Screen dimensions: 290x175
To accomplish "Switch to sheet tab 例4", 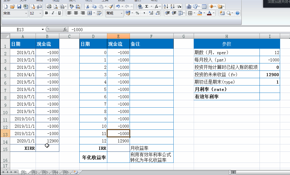I will pyautogui.click(x=55, y=172).
